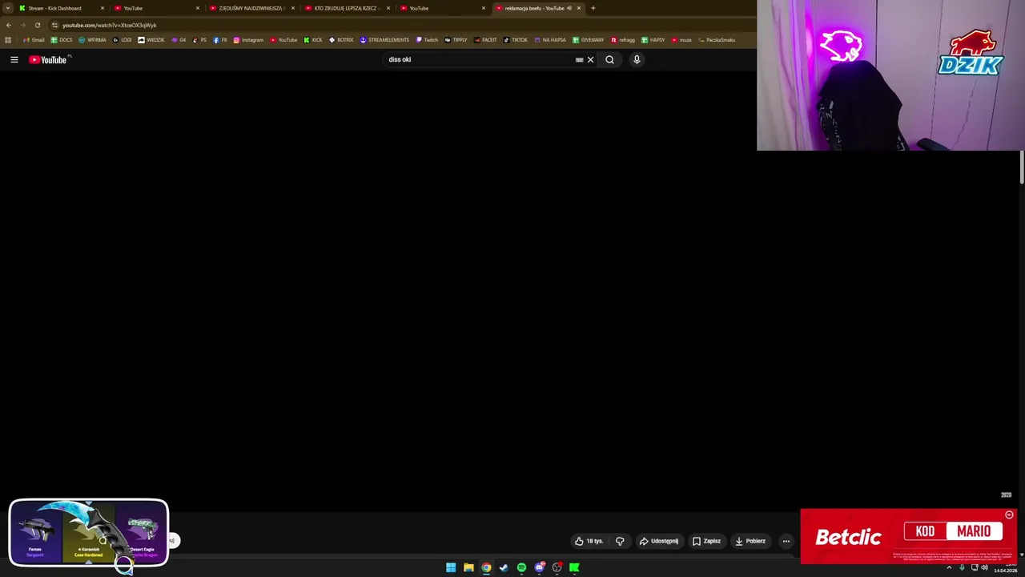
Task: Open more actions three-dot menu
Action: (x=786, y=541)
